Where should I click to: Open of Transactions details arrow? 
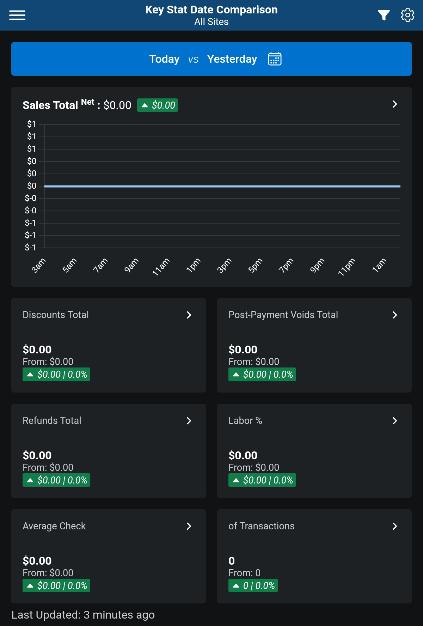pyautogui.click(x=394, y=526)
